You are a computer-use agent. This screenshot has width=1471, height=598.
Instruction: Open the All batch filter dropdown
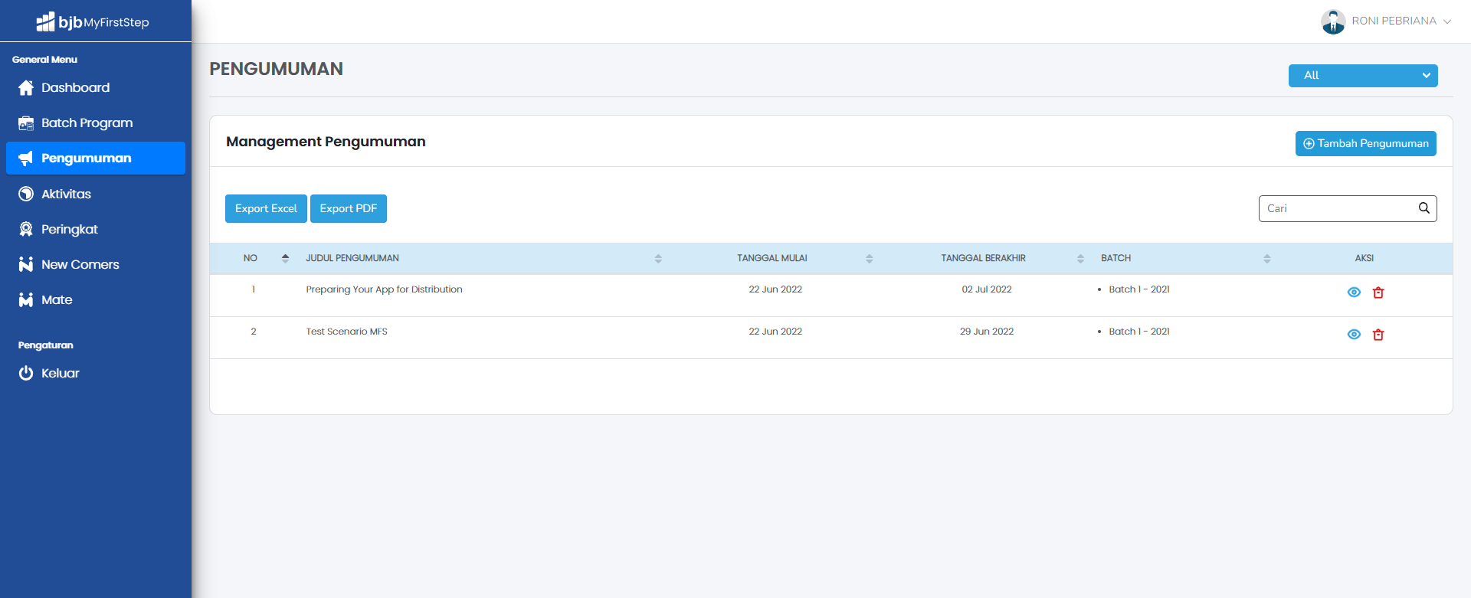pyautogui.click(x=1363, y=76)
